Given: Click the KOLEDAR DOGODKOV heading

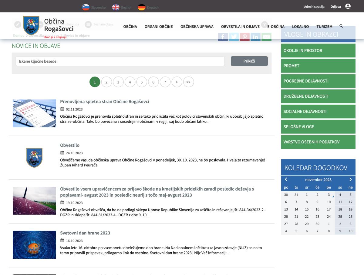Looking at the screenshot, I should 316,168.
